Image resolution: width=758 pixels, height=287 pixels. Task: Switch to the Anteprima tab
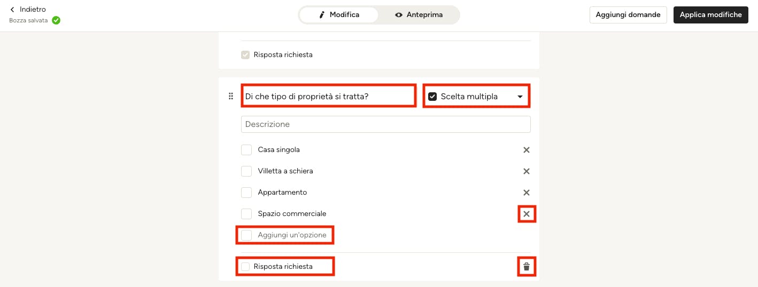tap(419, 15)
